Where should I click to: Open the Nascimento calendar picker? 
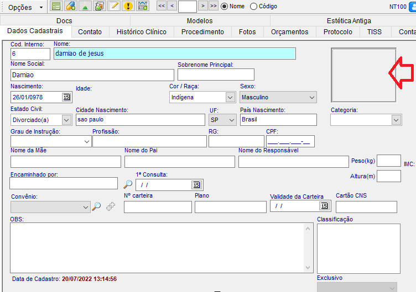tap(66, 97)
